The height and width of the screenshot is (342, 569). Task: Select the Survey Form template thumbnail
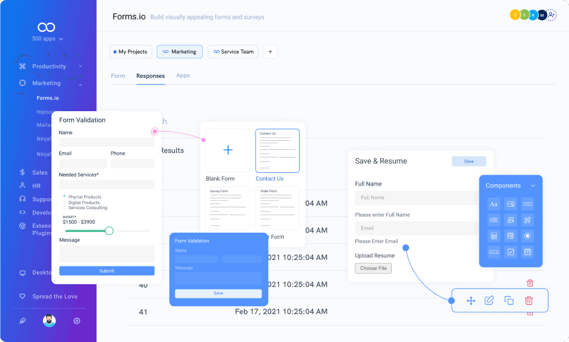tap(228, 208)
